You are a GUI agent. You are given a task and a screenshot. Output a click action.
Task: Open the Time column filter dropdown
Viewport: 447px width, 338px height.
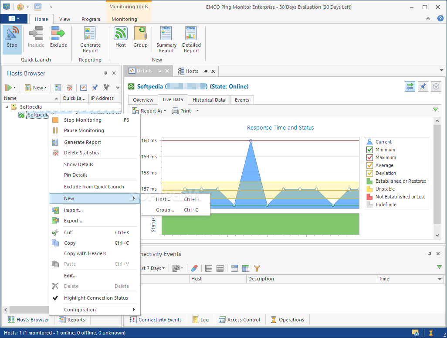[440, 279]
